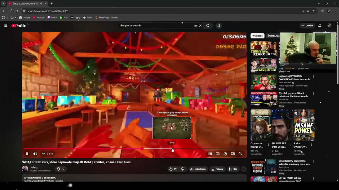Dislike the video
The height and width of the screenshot is (190, 339).
[183, 169]
